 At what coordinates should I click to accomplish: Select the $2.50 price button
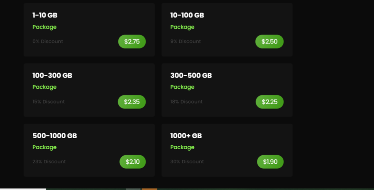[270, 42]
